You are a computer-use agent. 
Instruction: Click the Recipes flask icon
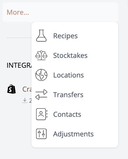(41, 36)
